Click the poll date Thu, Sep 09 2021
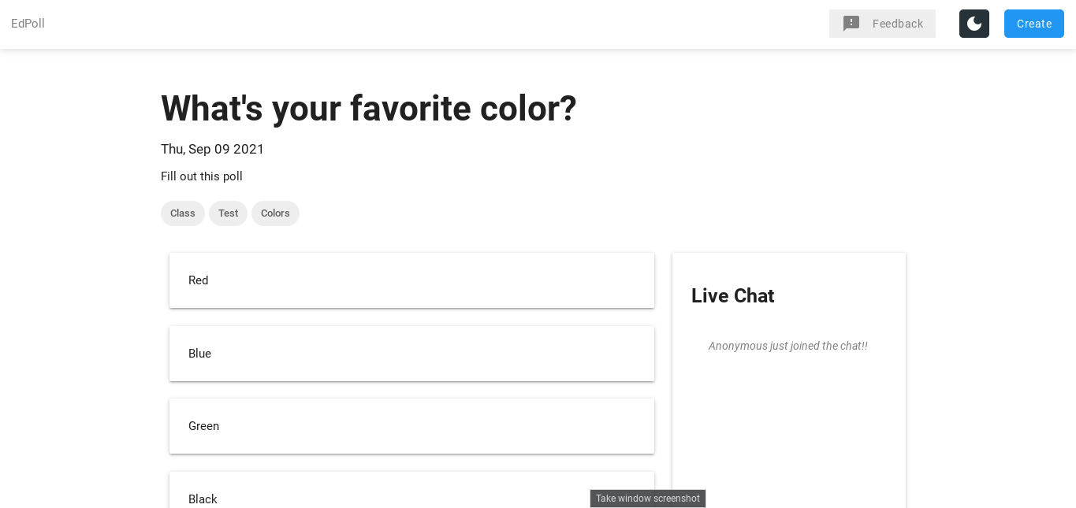Viewport: 1076px width, 508px height. click(x=212, y=150)
